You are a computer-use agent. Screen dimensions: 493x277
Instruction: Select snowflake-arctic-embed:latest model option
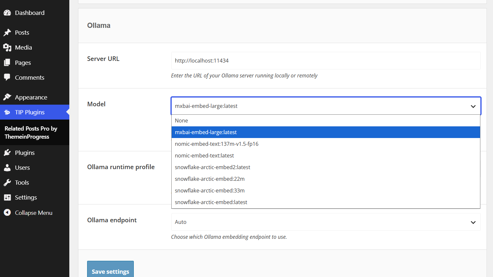(x=326, y=202)
